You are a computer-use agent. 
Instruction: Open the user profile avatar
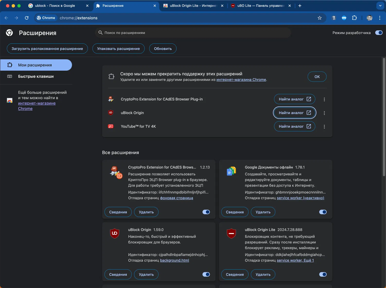[x=370, y=18]
